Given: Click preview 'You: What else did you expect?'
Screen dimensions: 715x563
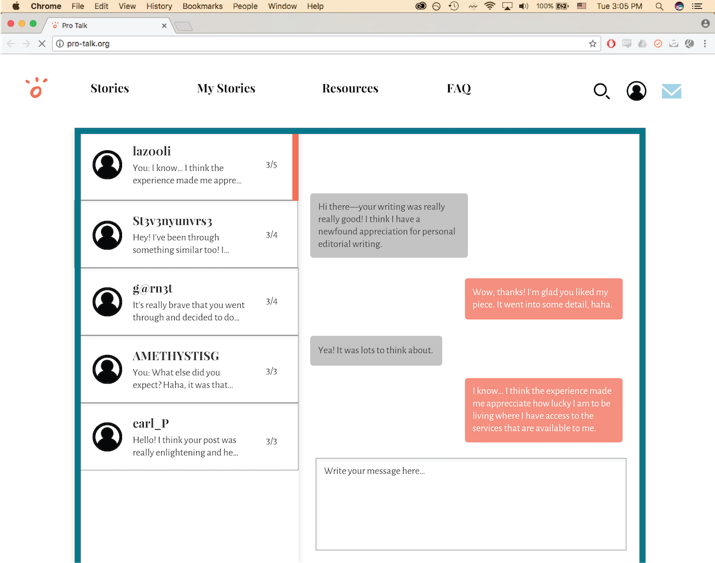Looking at the screenshot, I should pos(183,379).
